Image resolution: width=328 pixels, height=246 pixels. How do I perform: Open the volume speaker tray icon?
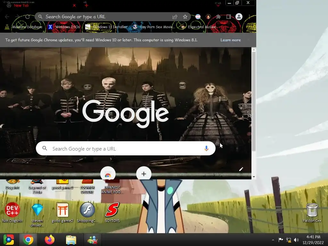tap(296, 240)
